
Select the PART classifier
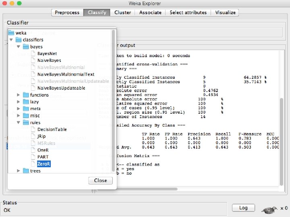tap(43, 157)
